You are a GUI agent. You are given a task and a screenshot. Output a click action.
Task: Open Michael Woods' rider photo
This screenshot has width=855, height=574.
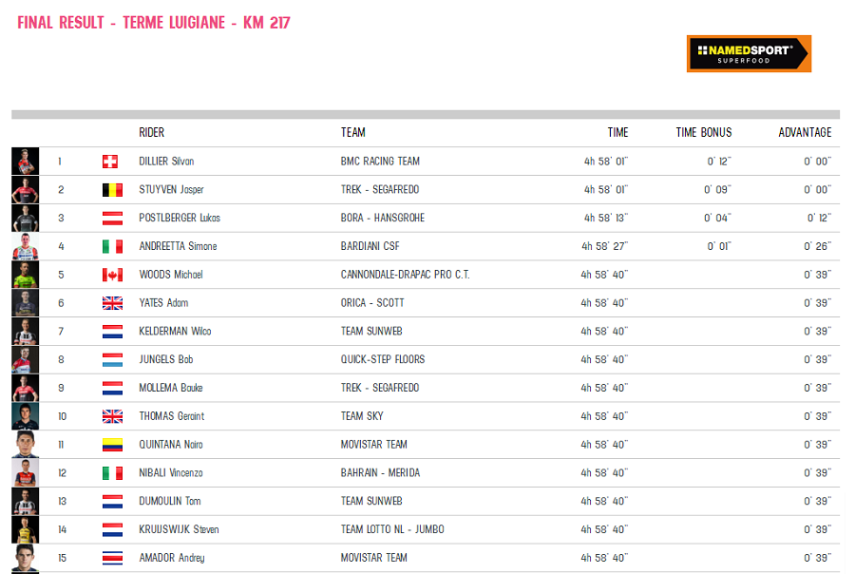tap(25, 275)
